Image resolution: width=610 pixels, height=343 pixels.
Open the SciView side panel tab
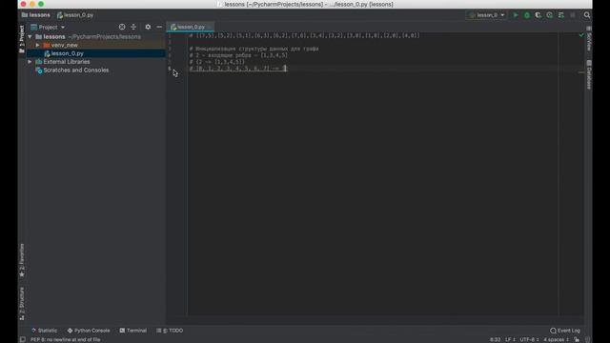click(589, 39)
